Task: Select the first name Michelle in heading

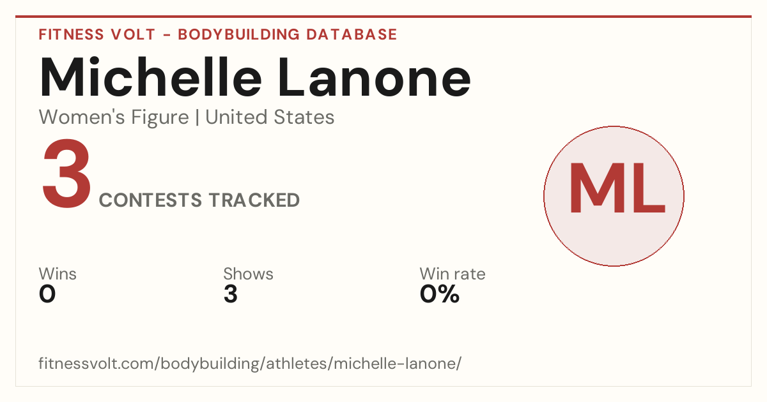Action: coord(151,77)
